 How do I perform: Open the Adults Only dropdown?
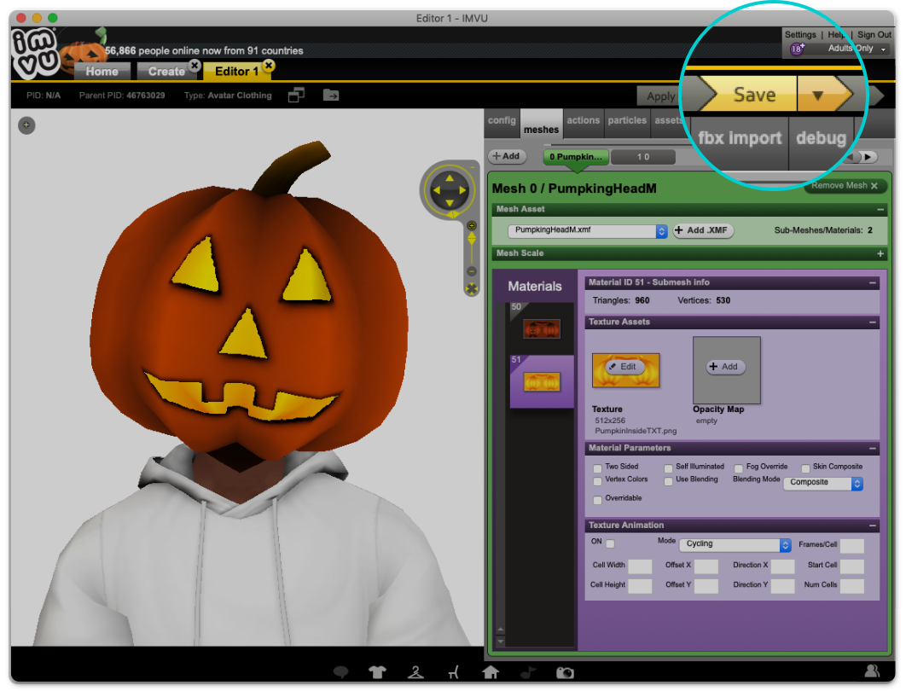click(883, 49)
